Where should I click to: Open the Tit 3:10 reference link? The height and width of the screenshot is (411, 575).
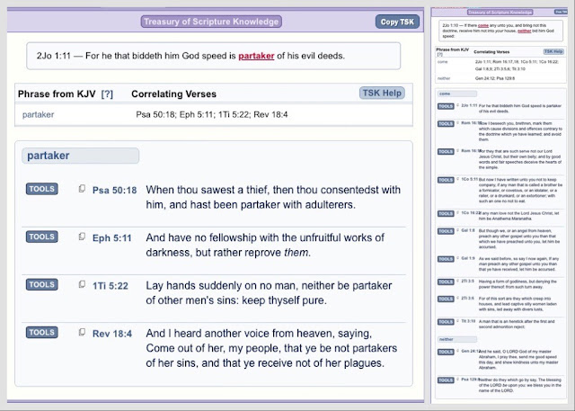(469, 321)
